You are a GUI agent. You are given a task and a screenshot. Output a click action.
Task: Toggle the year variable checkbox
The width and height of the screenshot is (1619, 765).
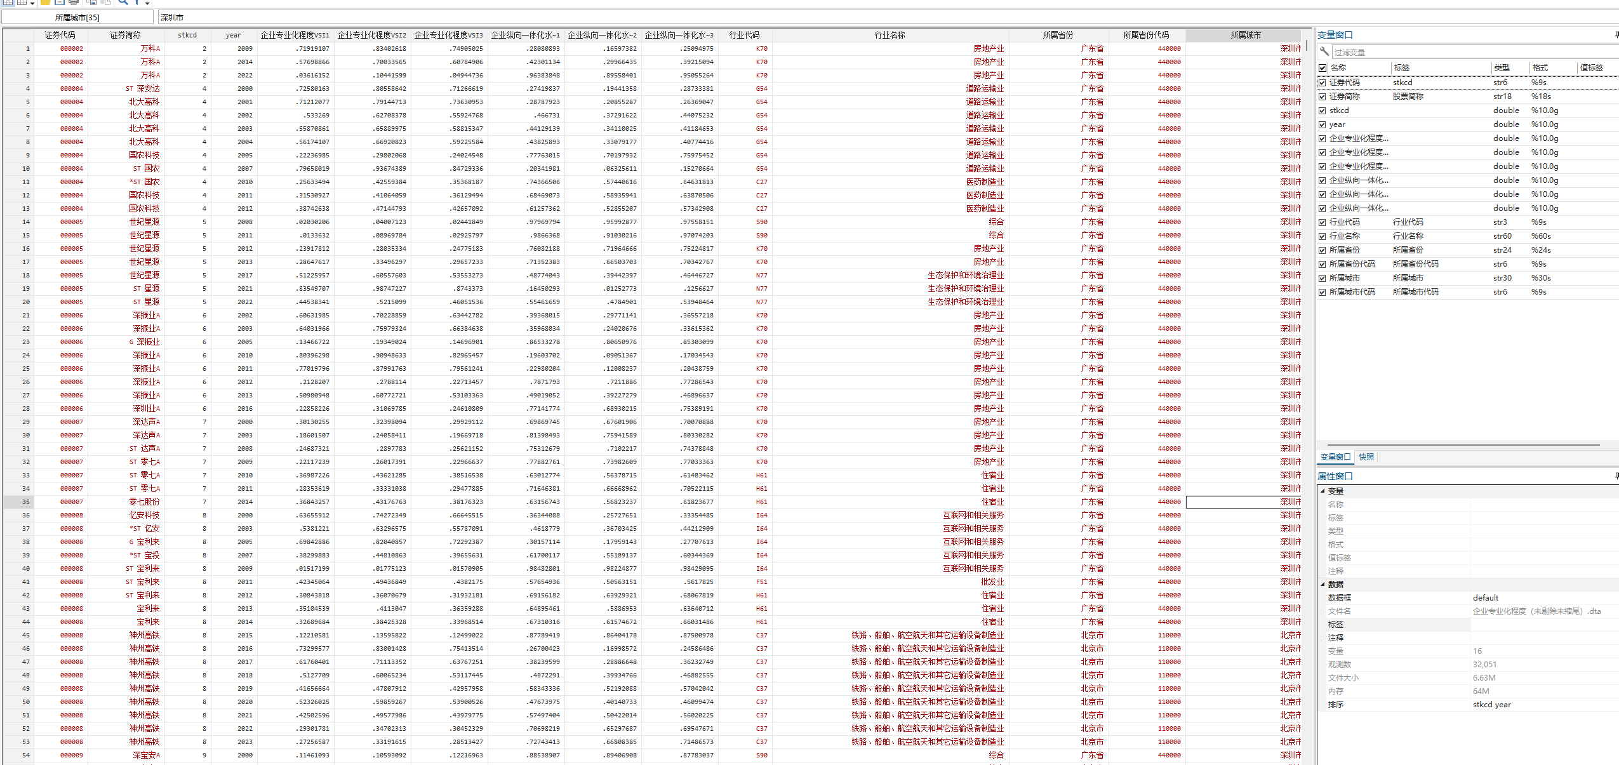[1322, 124]
